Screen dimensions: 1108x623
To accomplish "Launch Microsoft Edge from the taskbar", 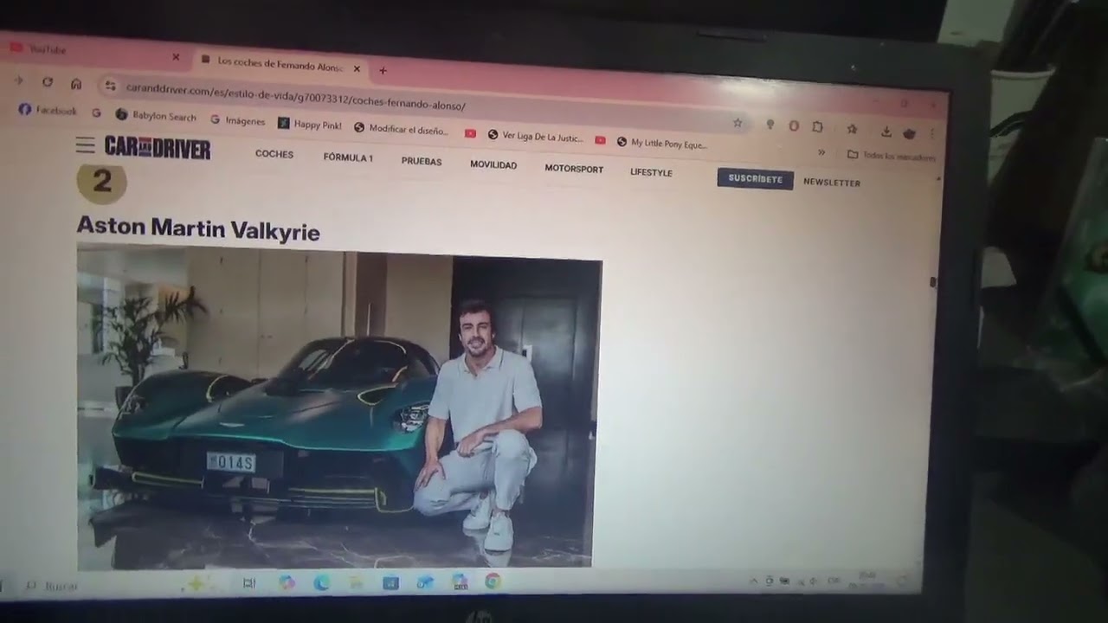I will (x=321, y=583).
